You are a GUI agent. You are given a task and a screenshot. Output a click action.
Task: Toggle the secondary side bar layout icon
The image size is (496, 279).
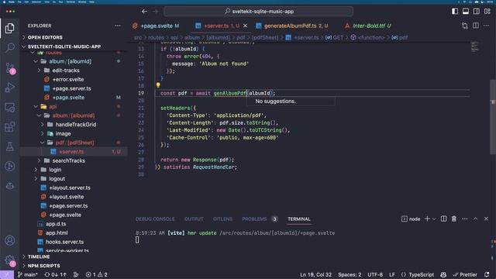[x=477, y=12]
